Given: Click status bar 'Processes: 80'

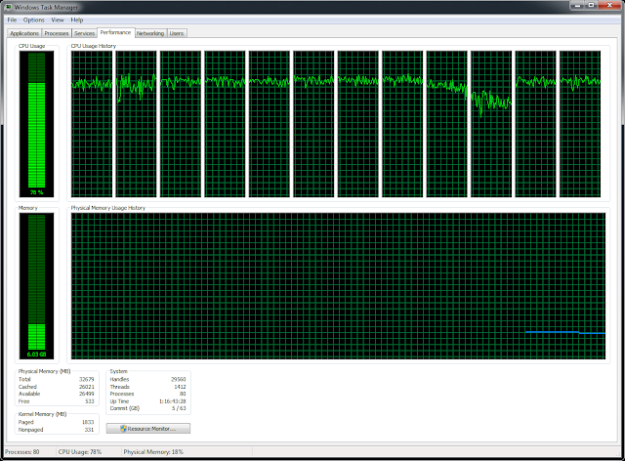Looking at the screenshot, I should [22, 452].
